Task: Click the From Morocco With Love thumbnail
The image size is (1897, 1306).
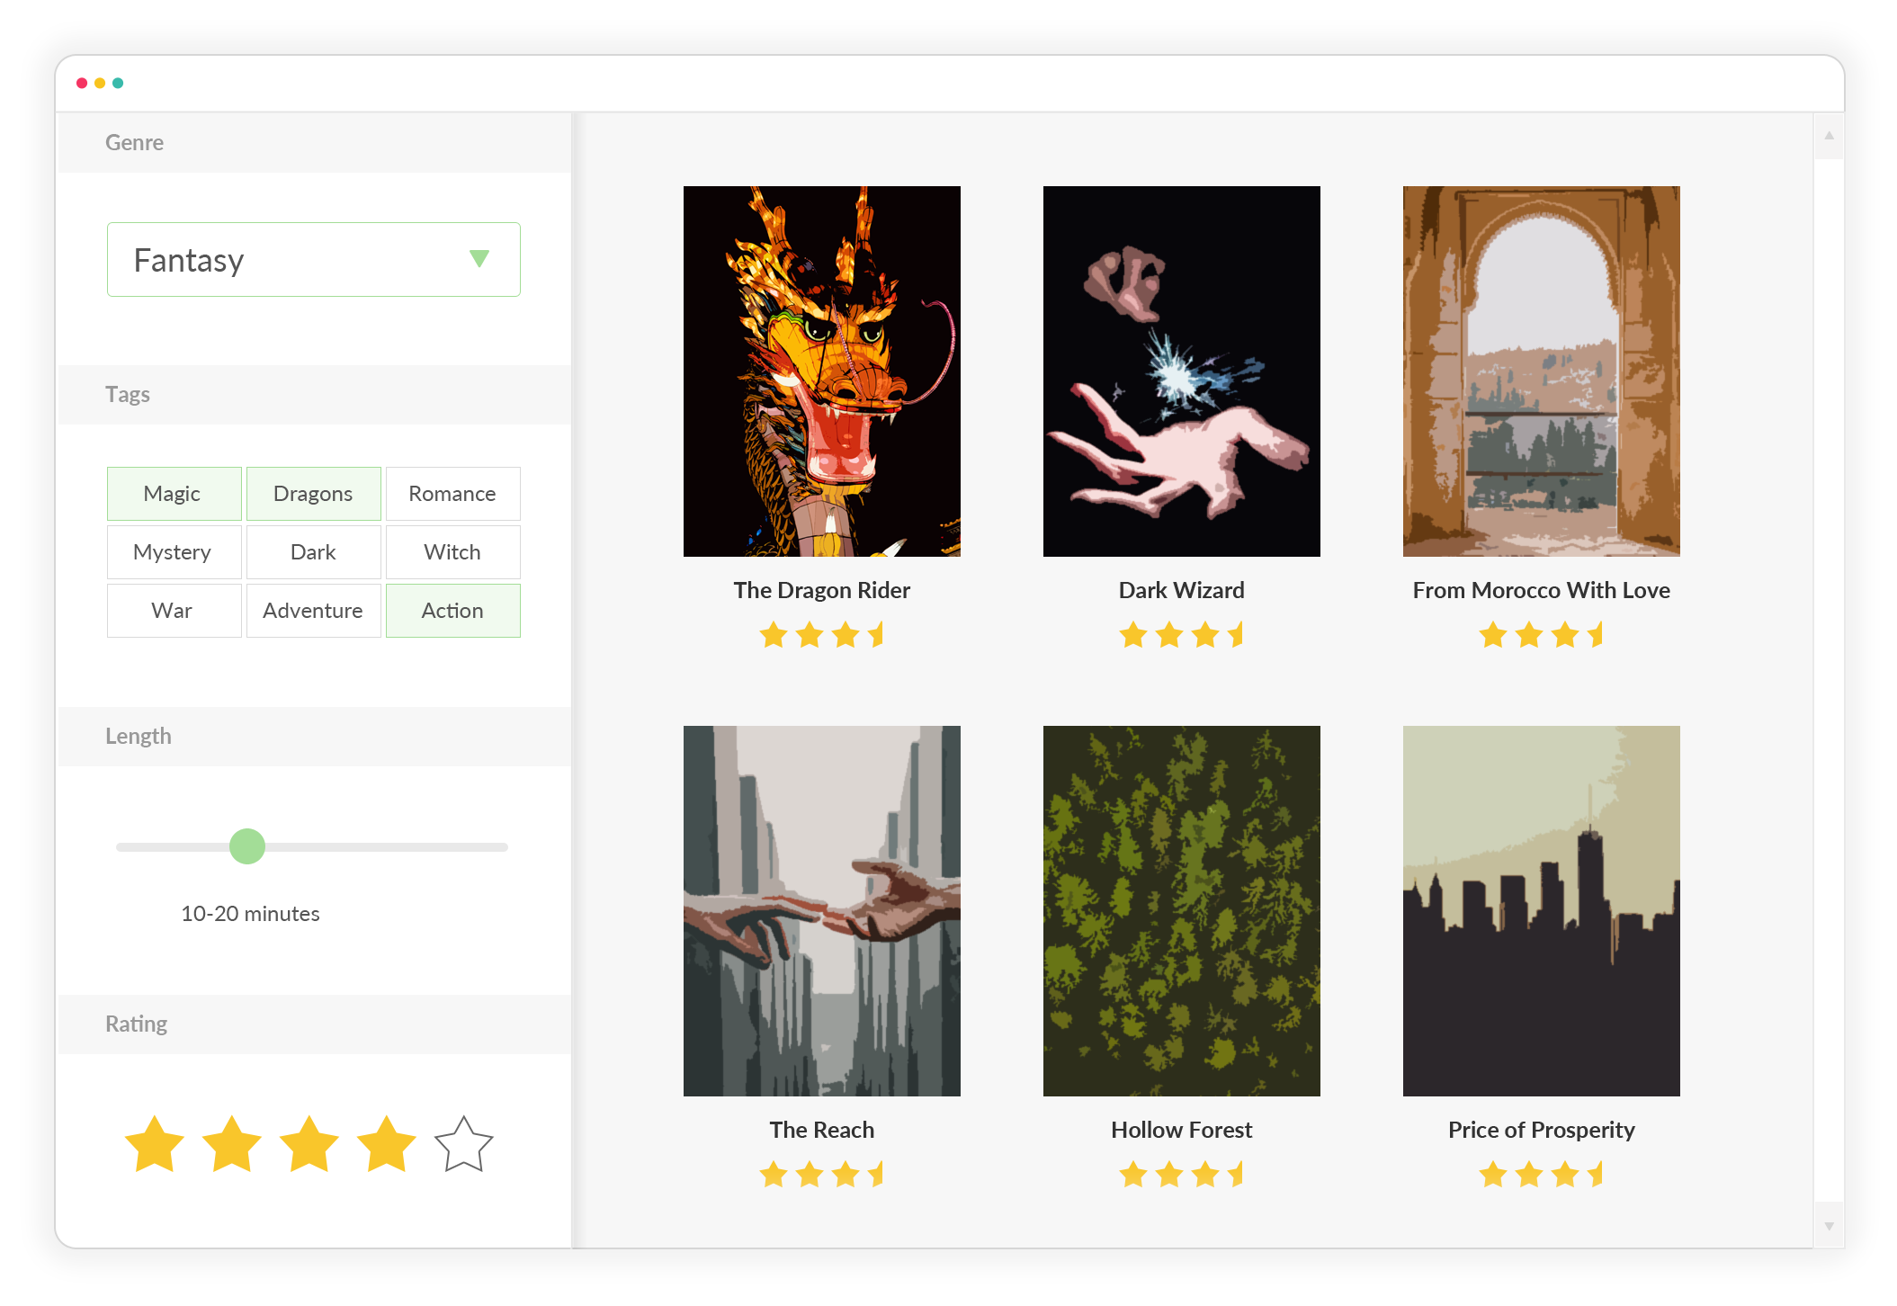Action: click(1541, 371)
